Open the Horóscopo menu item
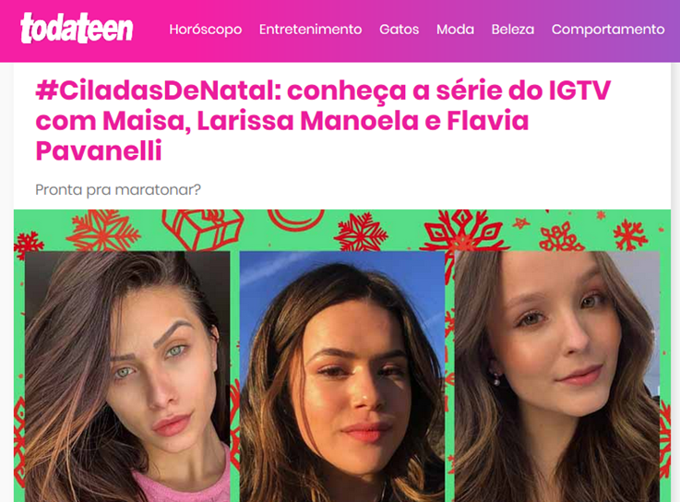 206,30
